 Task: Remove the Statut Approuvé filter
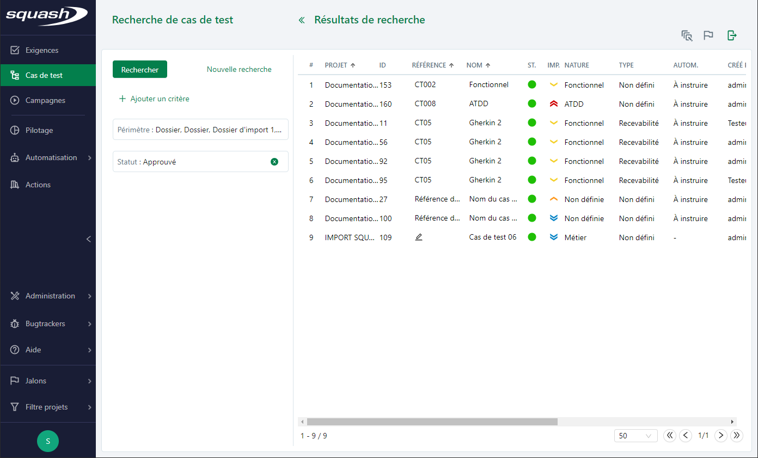[274, 161]
